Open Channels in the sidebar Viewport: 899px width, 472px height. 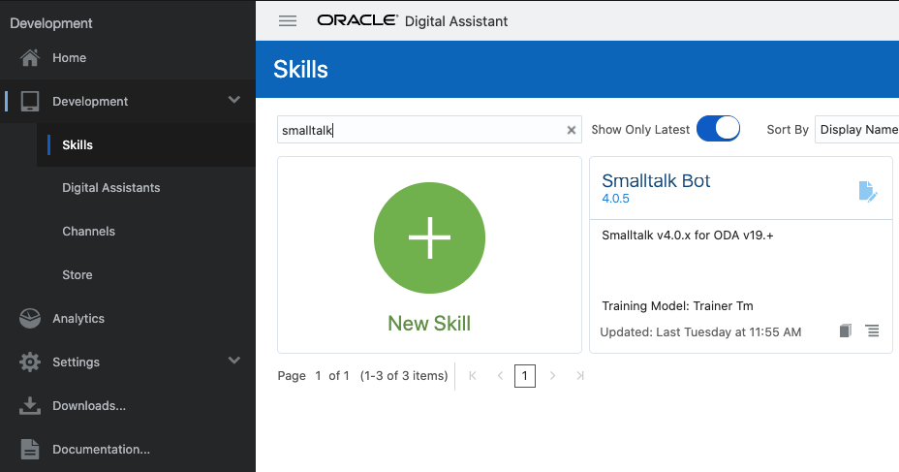point(89,231)
